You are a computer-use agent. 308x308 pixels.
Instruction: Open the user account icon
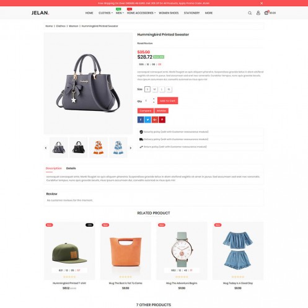pos(258,13)
